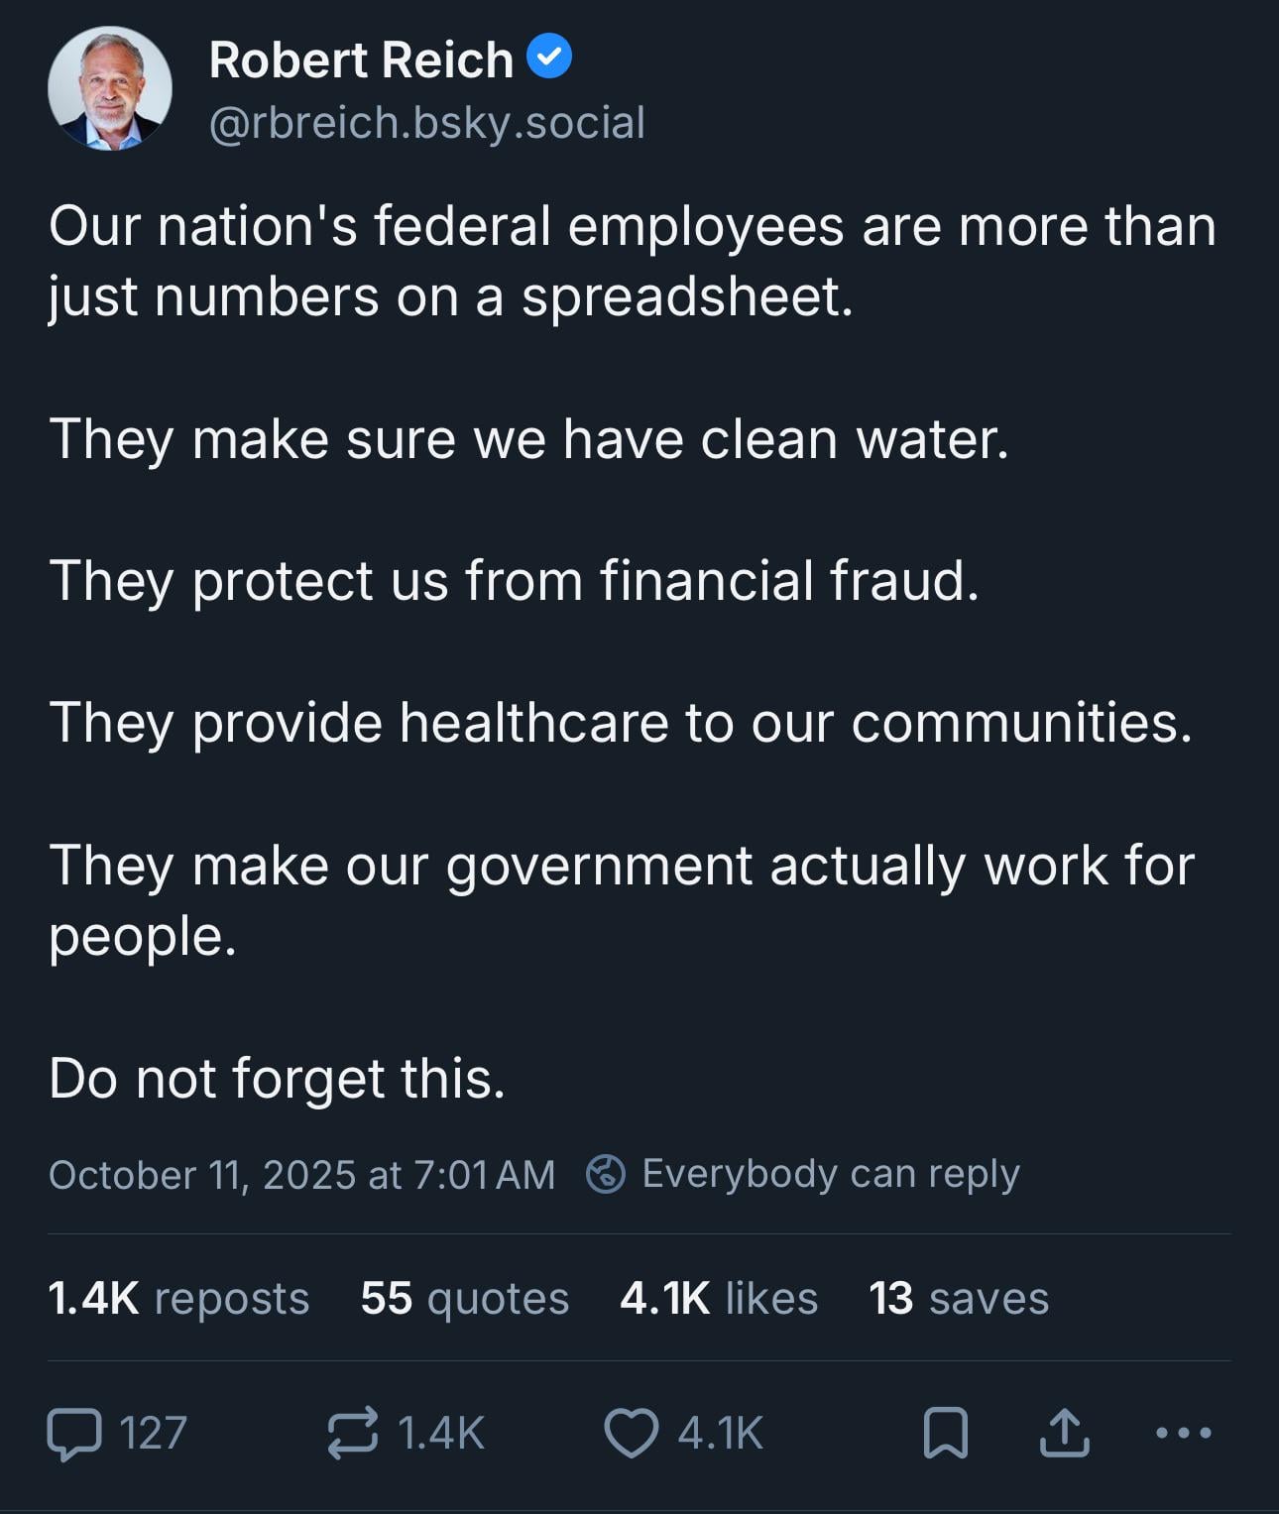This screenshot has width=1279, height=1514.
Task: Open the @rbreich.bsky.social handle link
Action: tap(427, 123)
